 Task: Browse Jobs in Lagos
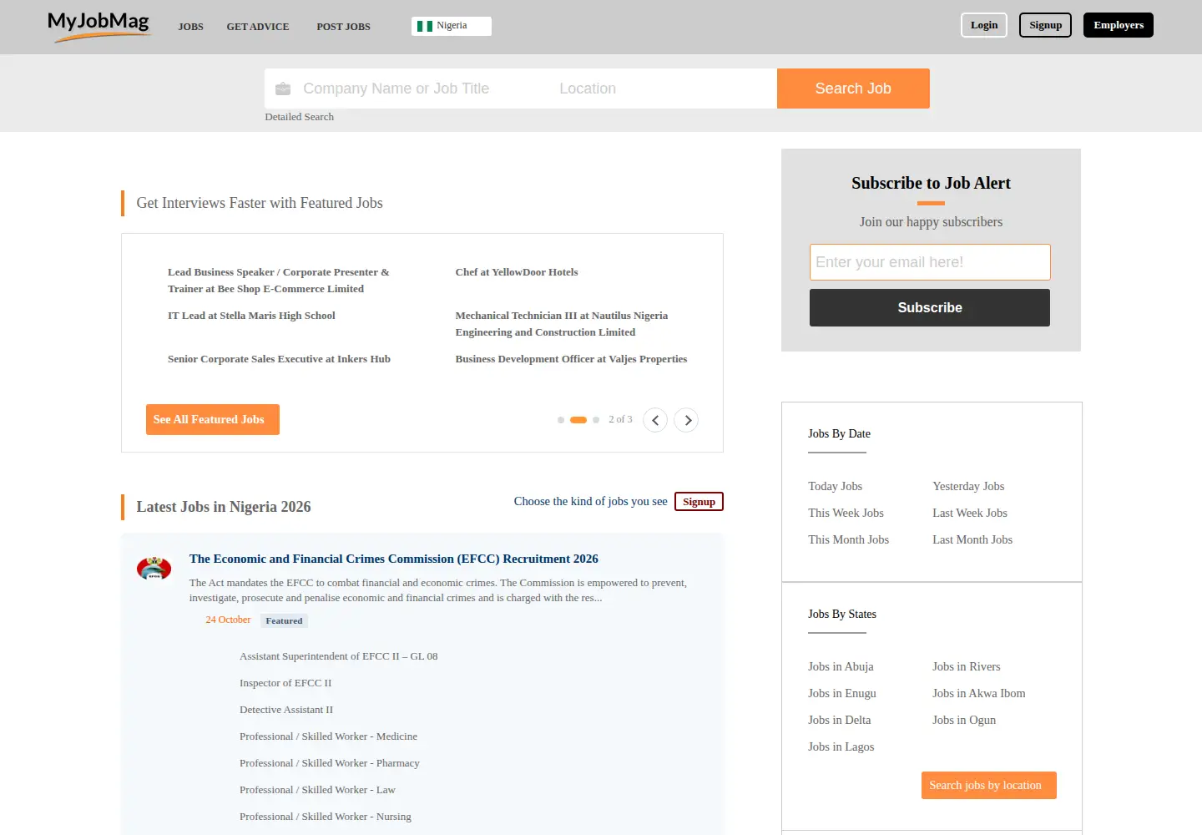(841, 746)
